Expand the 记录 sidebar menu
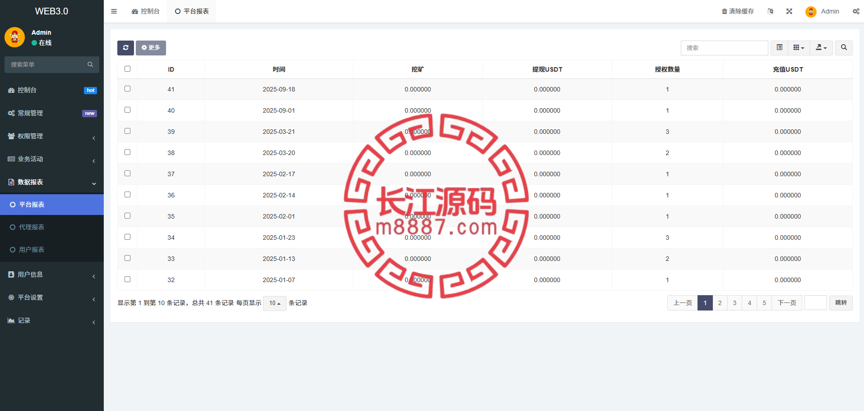864x411 pixels. tap(52, 320)
